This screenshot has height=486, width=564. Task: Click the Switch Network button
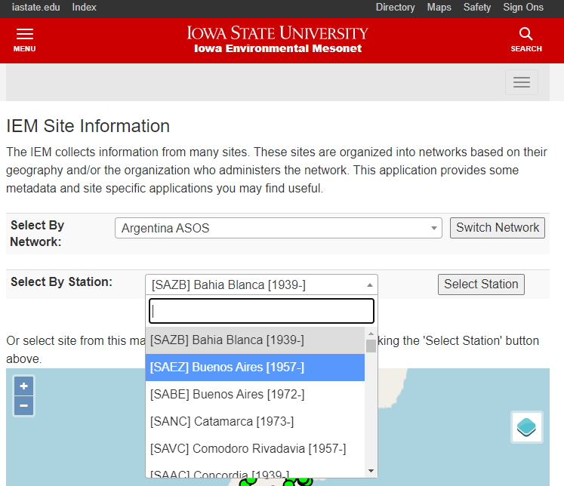[498, 228]
